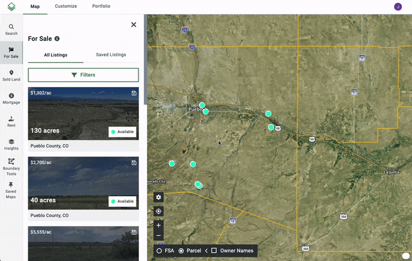Click Pueblo County, CO under 40 acres

click(49, 215)
